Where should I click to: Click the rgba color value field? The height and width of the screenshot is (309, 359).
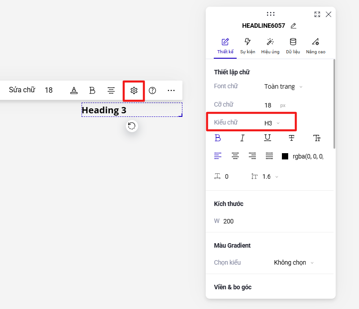(x=308, y=156)
